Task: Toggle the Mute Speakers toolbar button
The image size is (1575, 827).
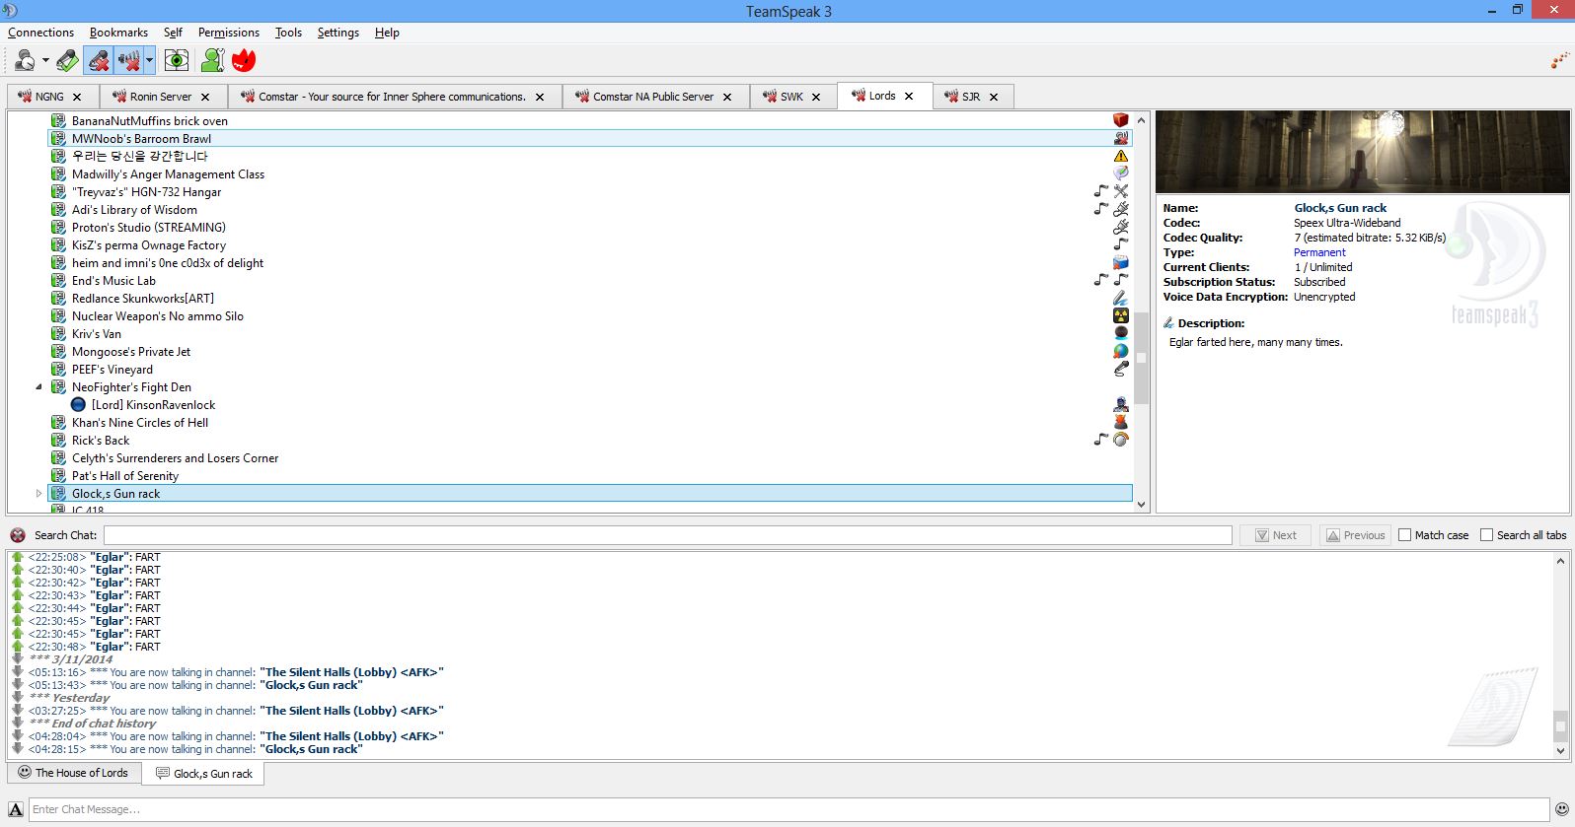Action: tap(129, 61)
